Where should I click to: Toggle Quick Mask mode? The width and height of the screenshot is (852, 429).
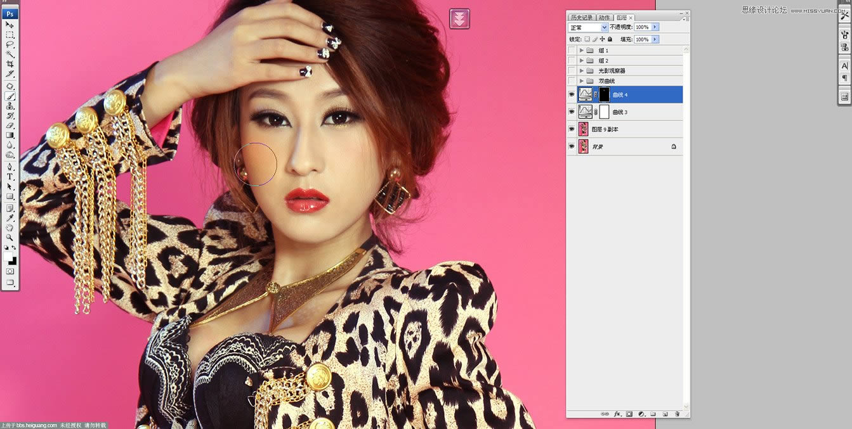pos(10,271)
